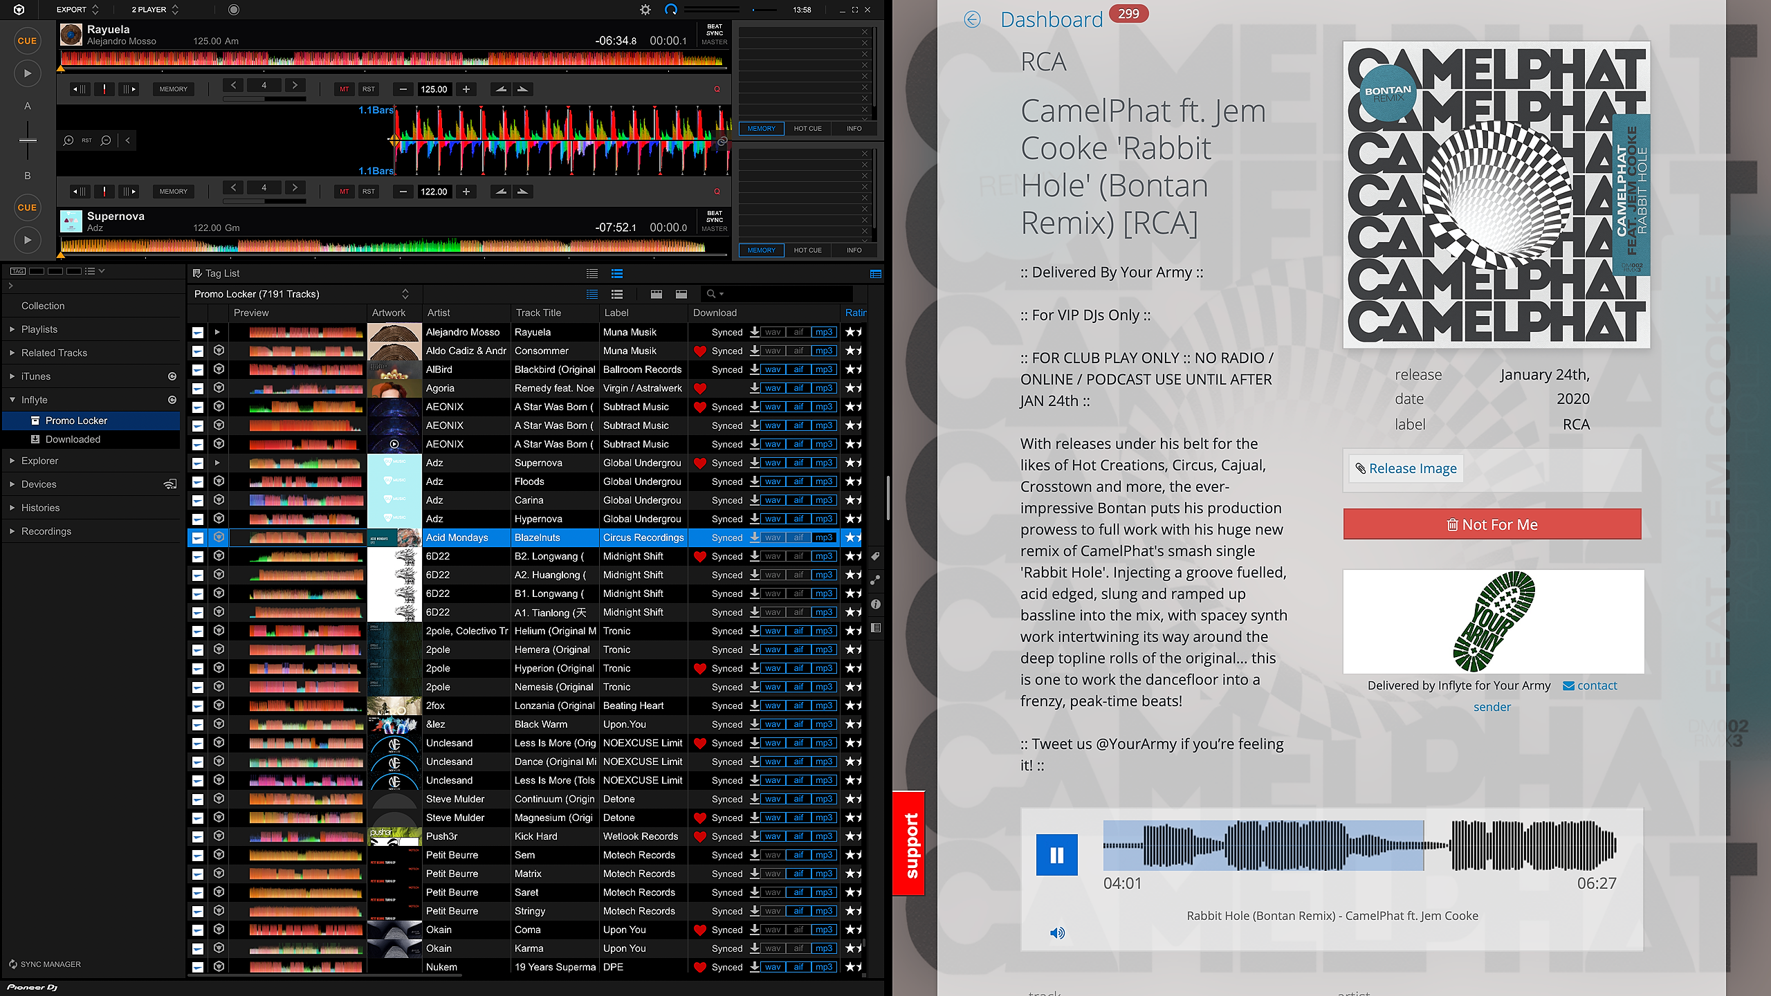Click the Devices connection icon
This screenshot has width=1771, height=996.
pyautogui.click(x=170, y=484)
